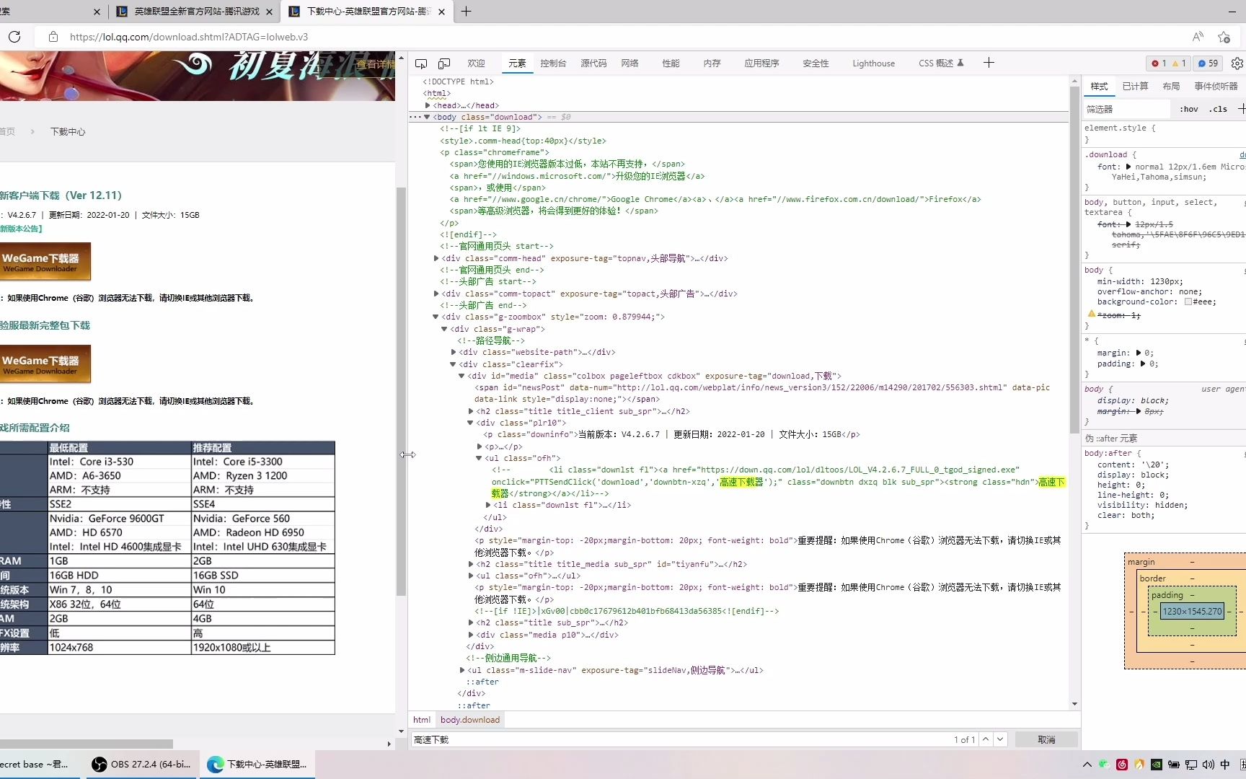The image size is (1246, 779).
Task: Go to previous search result arrow
Action: [986, 739]
